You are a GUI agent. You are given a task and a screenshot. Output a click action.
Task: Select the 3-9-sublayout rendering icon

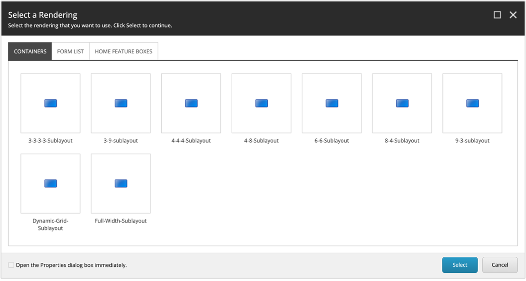coord(120,103)
